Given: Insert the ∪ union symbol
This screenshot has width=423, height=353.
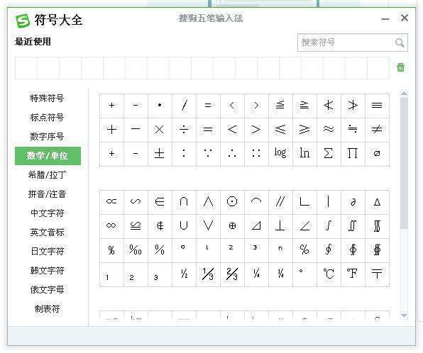Looking at the screenshot, I should click(184, 226).
